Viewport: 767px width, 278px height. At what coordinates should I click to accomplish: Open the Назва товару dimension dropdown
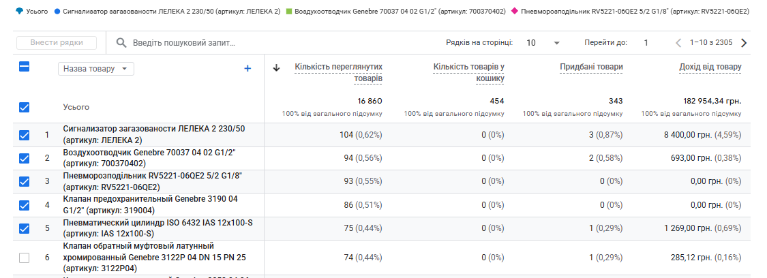tap(96, 69)
